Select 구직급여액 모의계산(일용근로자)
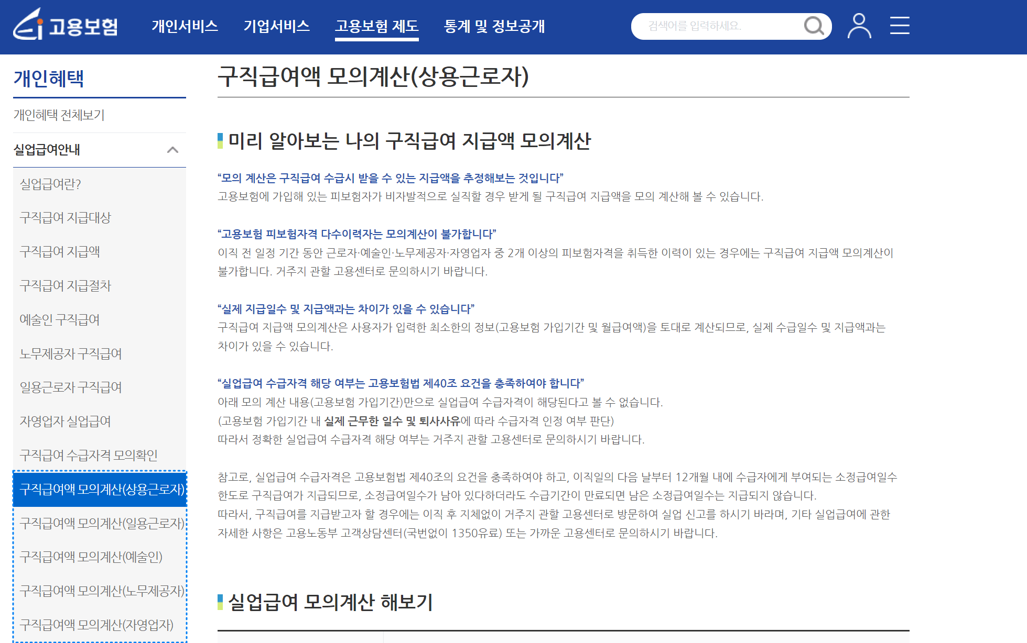Image resolution: width=1027 pixels, height=643 pixels. click(103, 523)
